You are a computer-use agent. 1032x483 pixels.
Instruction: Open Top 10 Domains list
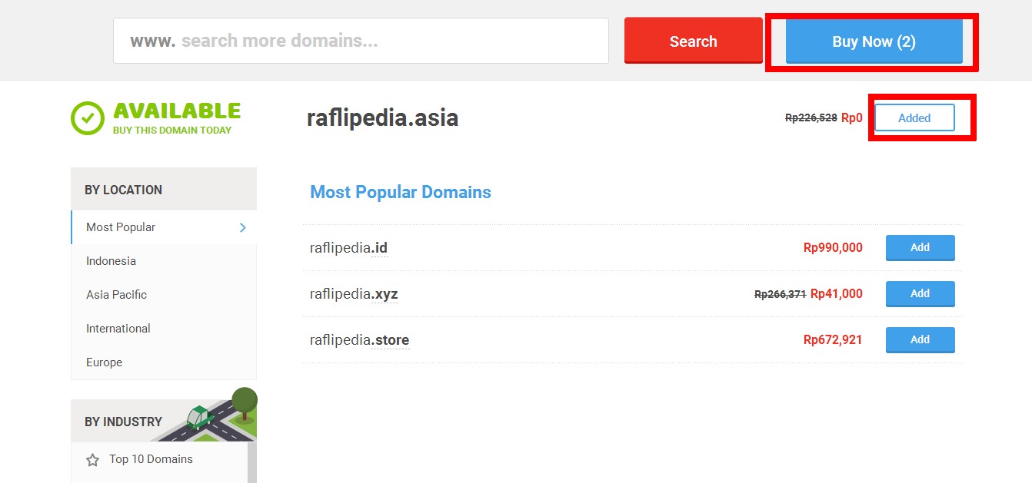[150, 458]
